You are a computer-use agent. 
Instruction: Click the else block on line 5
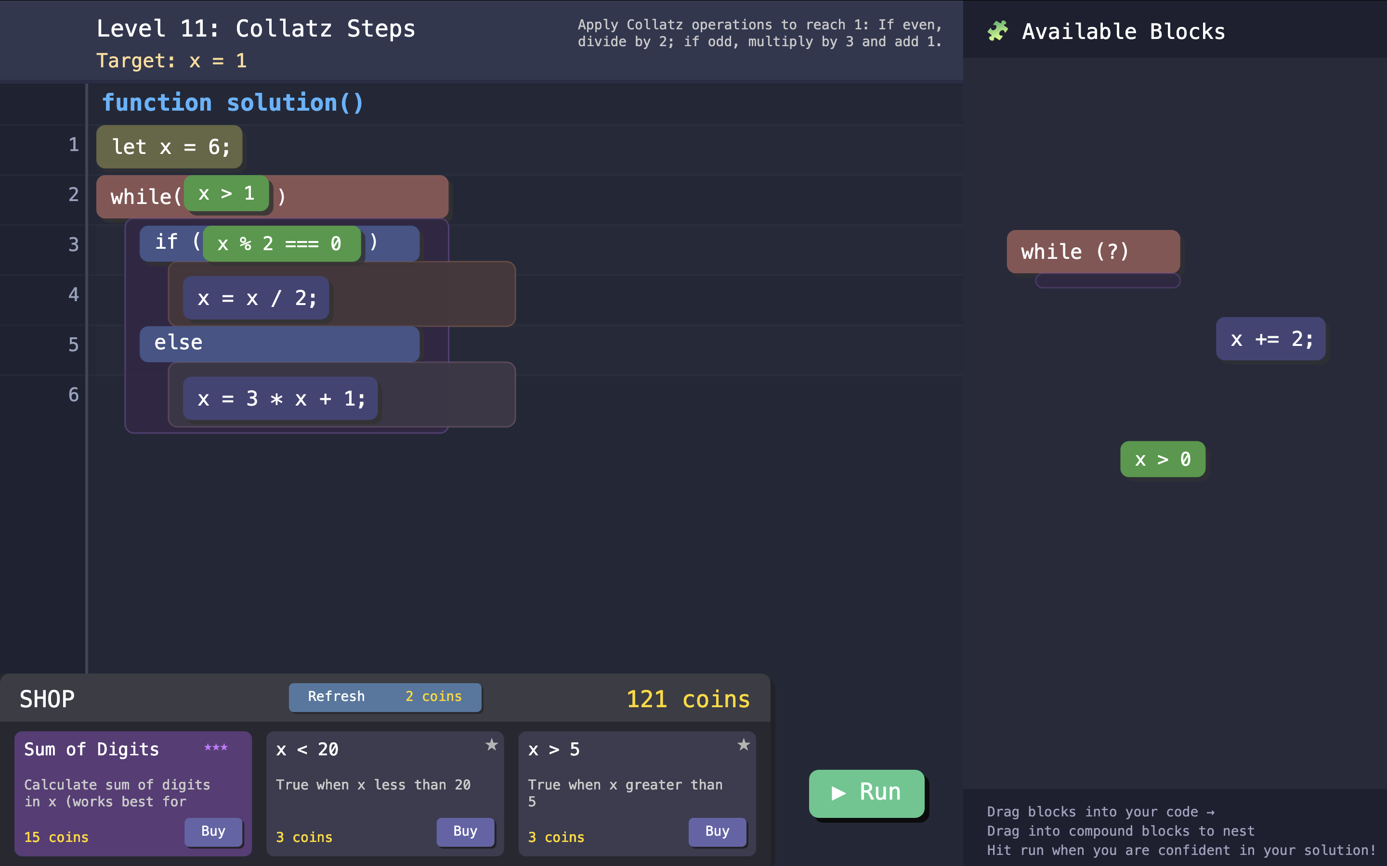click(x=279, y=343)
